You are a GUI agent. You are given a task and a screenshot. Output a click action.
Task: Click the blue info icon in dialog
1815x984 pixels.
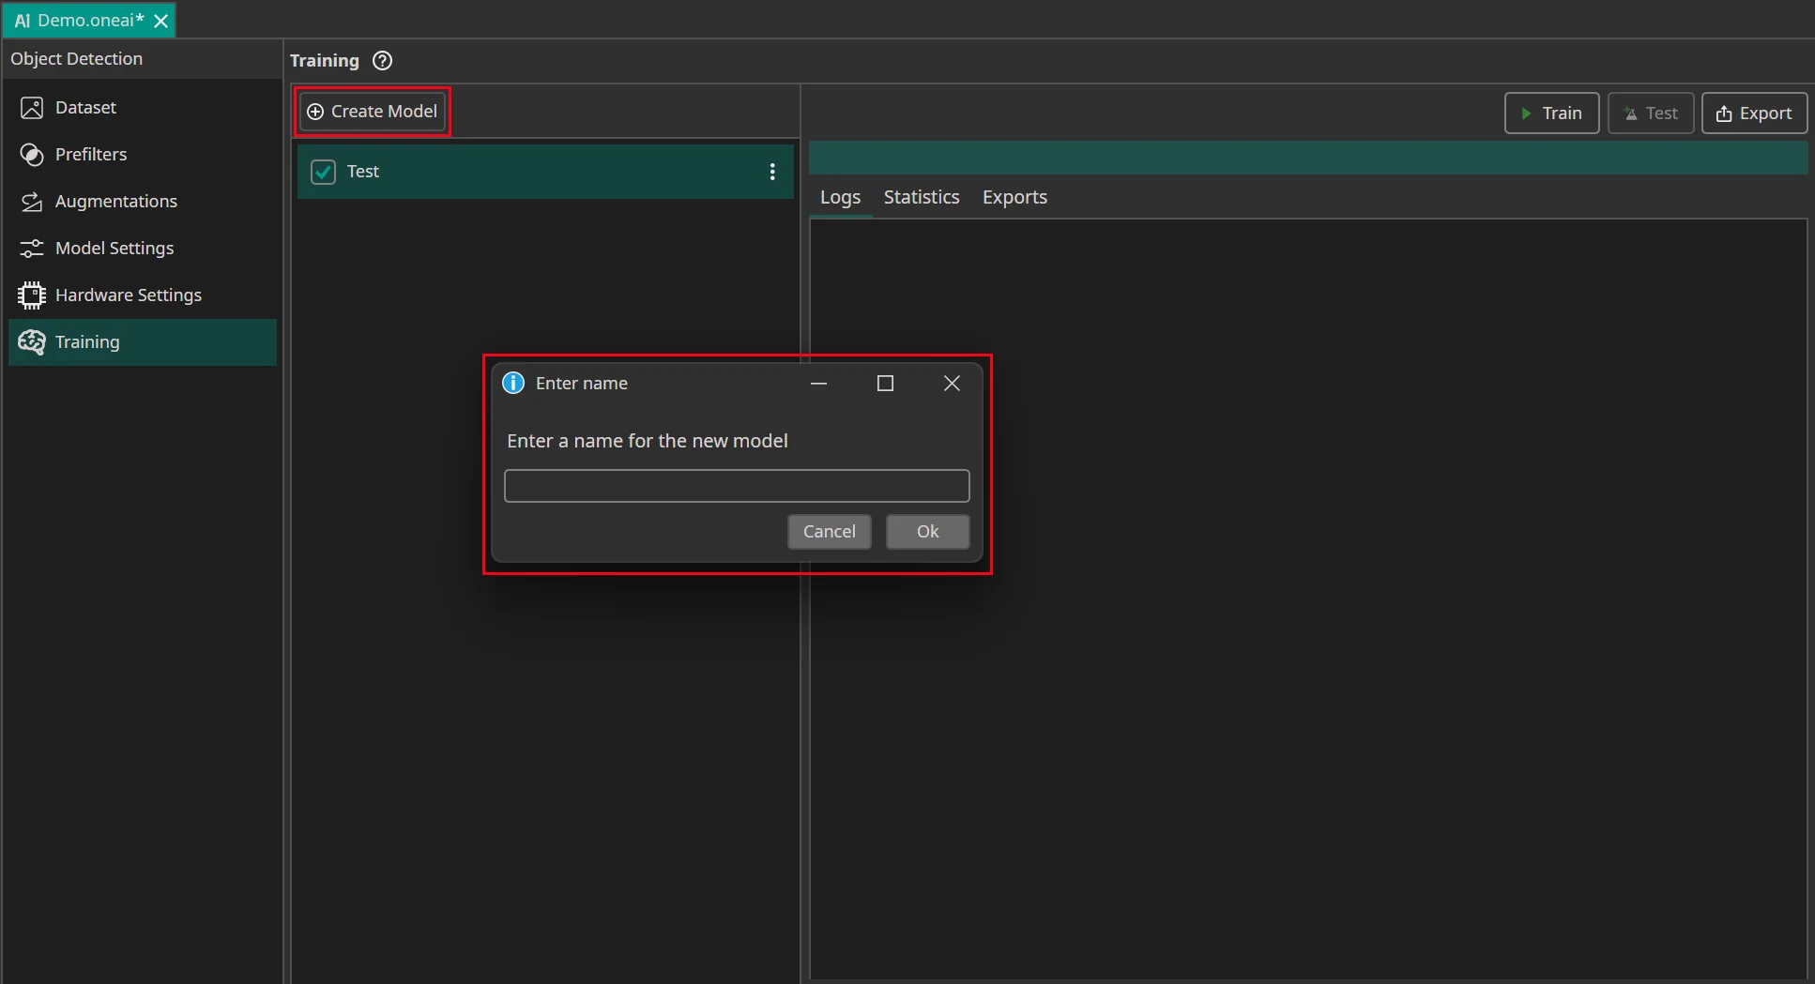[513, 383]
